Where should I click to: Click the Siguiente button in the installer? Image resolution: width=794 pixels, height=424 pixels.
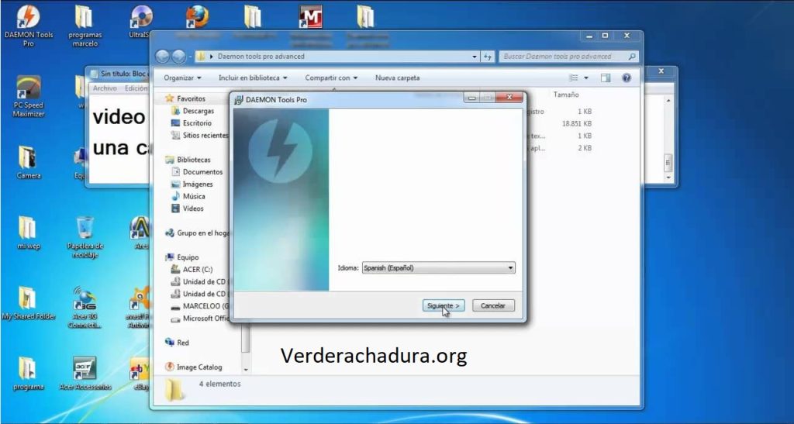443,305
